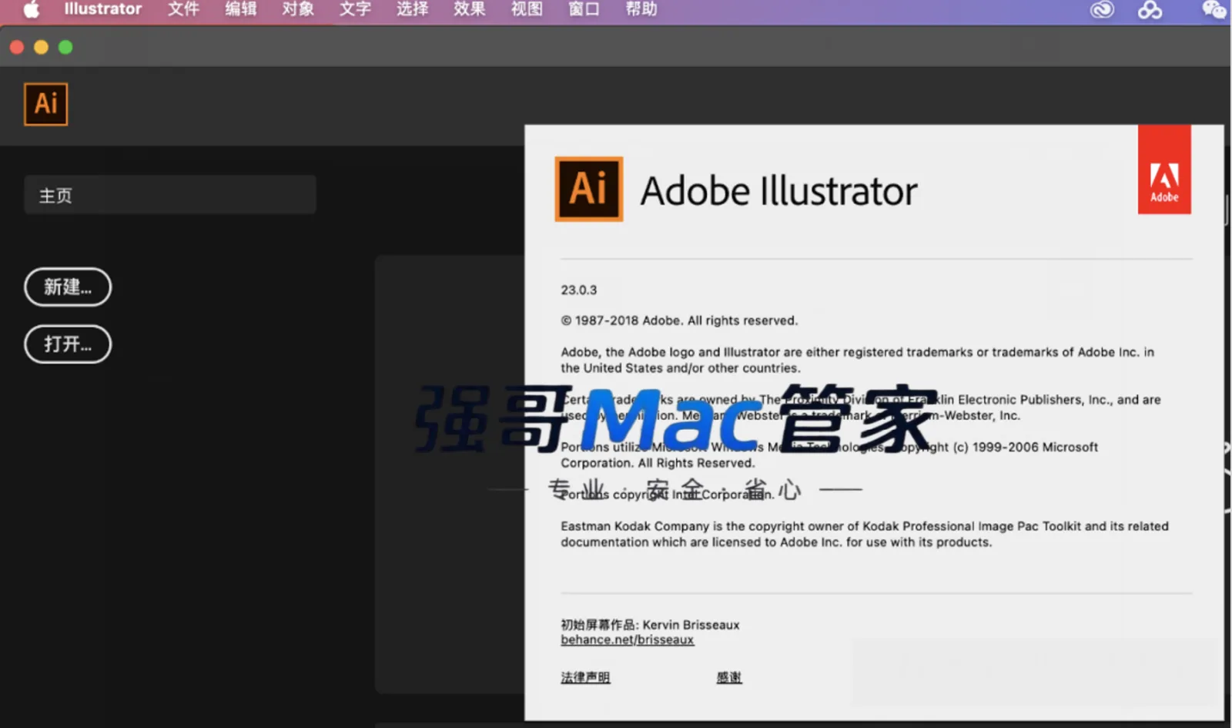Select the 主页 tab in sidebar
Viewport: 1232px width, 728px height.
[170, 195]
